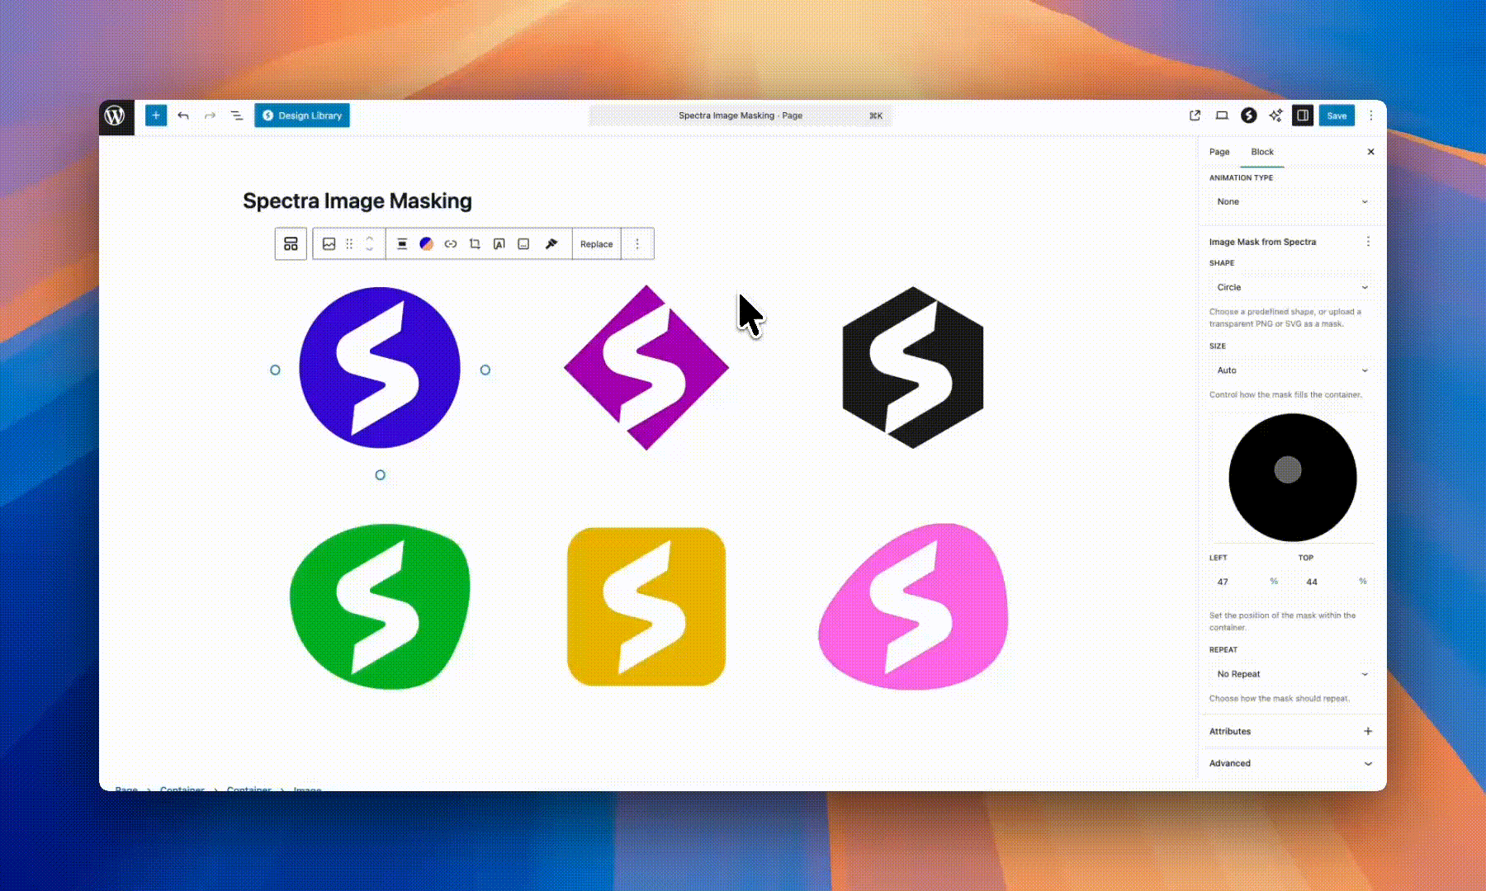This screenshot has width=1486, height=891.
Task: Open the Shape dropdown set to Circle
Action: point(1291,287)
